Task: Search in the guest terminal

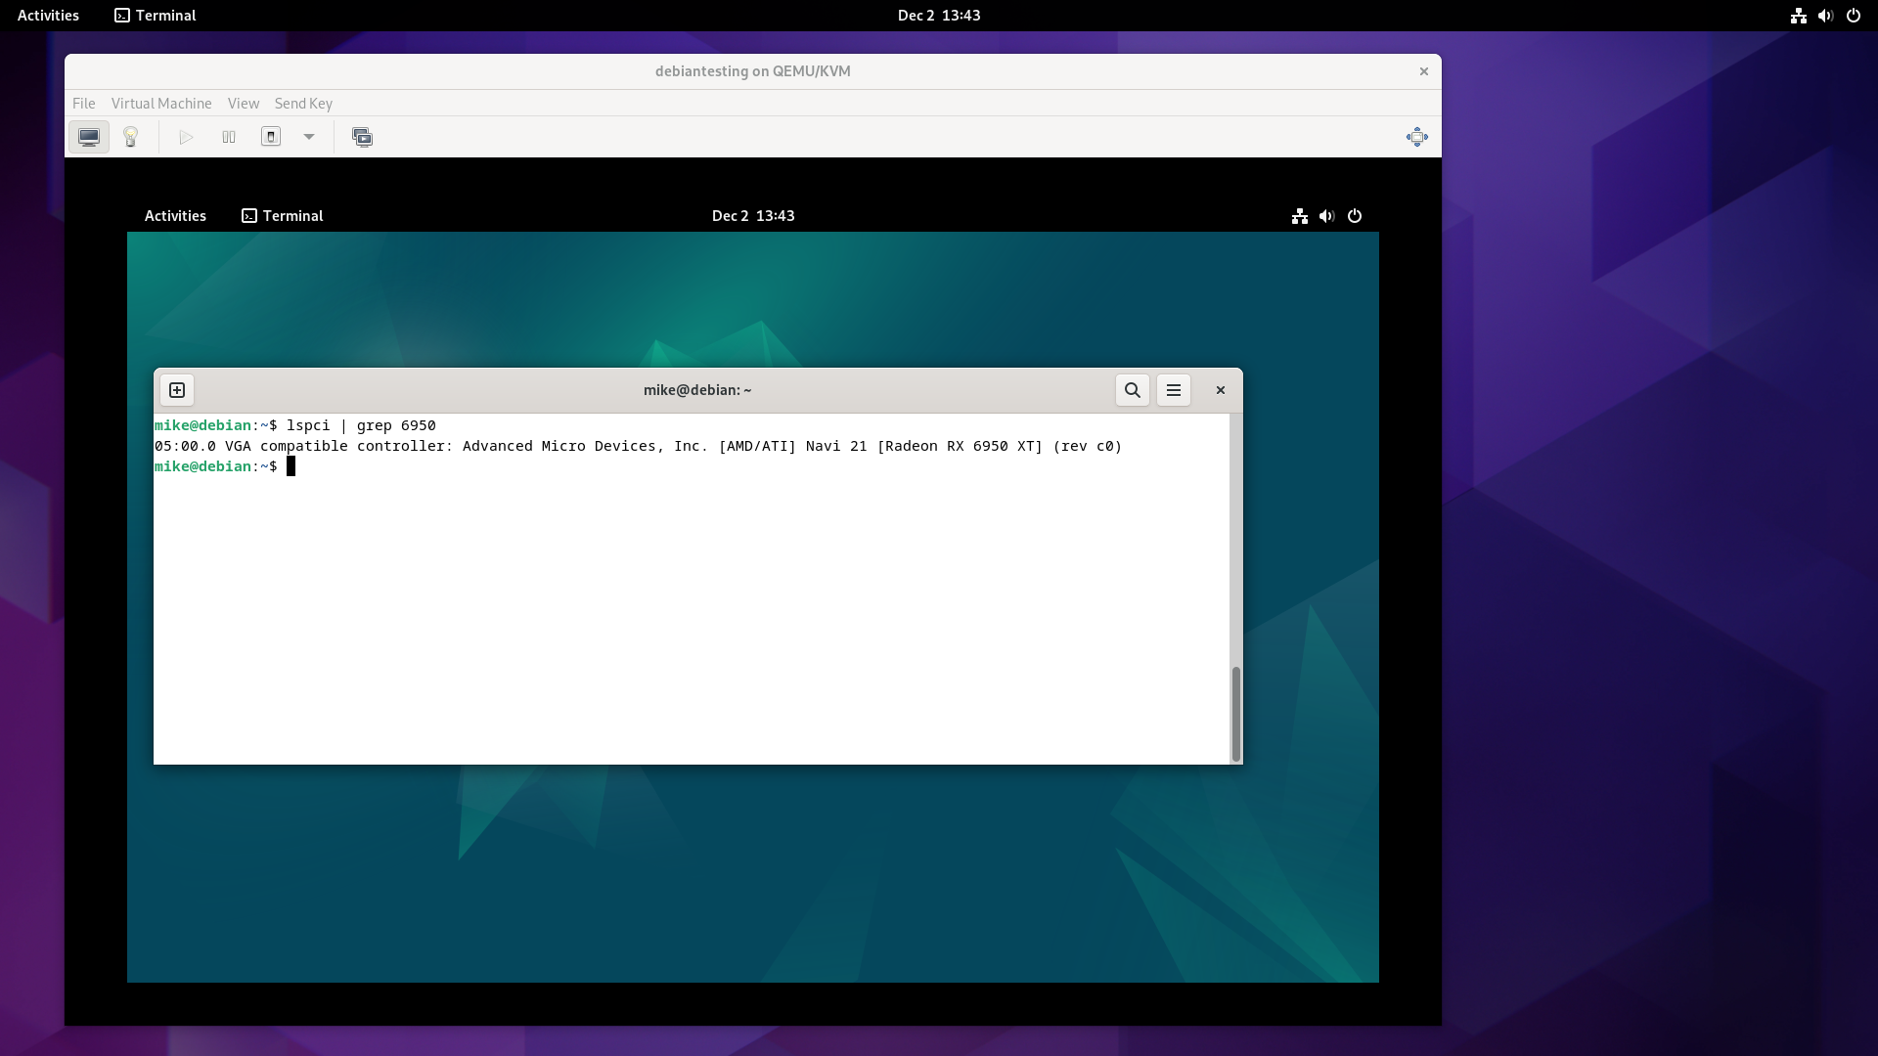Action: (x=1133, y=390)
